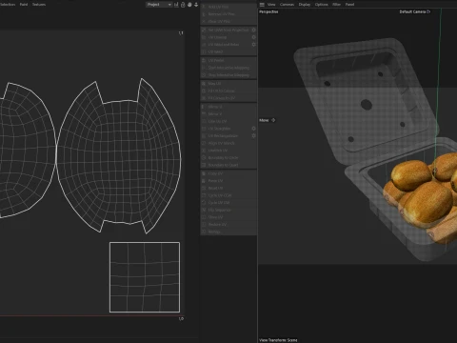The image size is (457, 343).
Task: Apply Boundary to Quad
Action: (x=228, y=165)
